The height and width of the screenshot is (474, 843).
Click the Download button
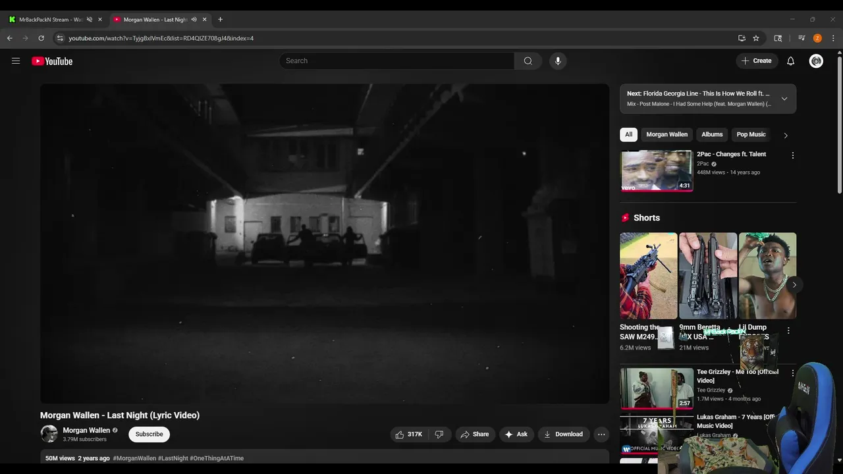563,434
